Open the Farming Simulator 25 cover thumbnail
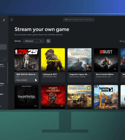 (79, 97)
